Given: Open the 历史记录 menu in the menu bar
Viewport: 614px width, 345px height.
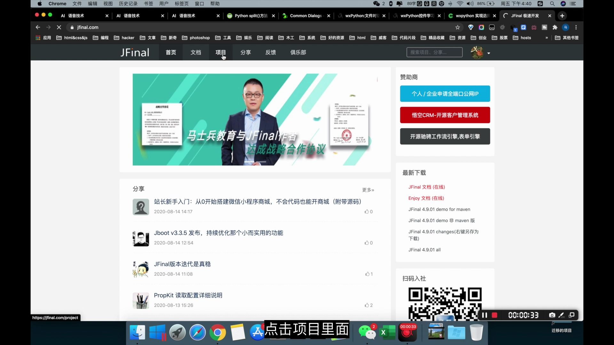Looking at the screenshot, I should pos(128,4).
